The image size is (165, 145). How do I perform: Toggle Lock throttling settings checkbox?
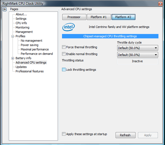(x=64, y=70)
